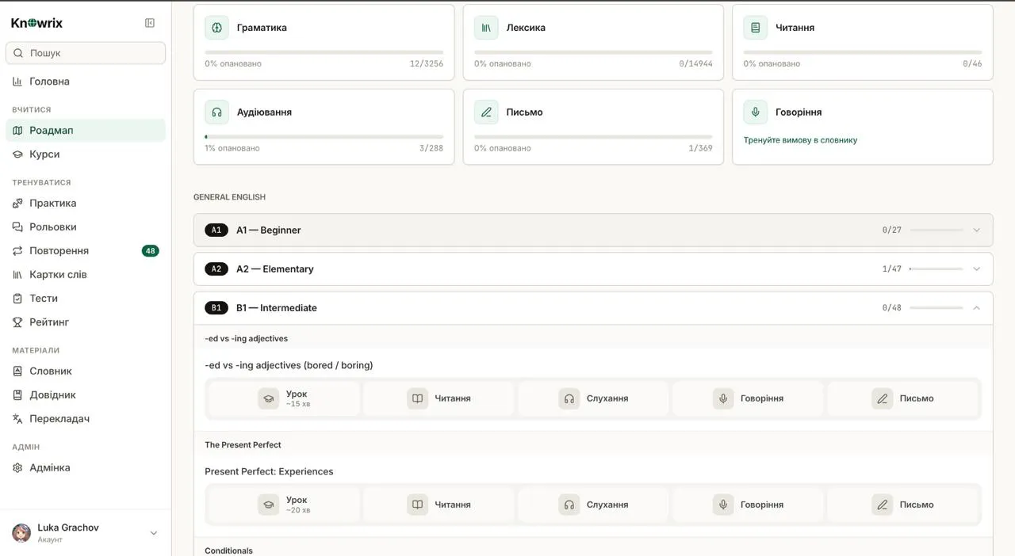
Task: Open the Курси menu item
Action: [x=86, y=154]
